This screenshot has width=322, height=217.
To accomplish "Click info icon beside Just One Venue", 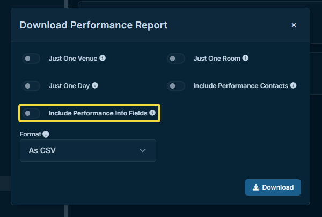I will (x=103, y=58).
